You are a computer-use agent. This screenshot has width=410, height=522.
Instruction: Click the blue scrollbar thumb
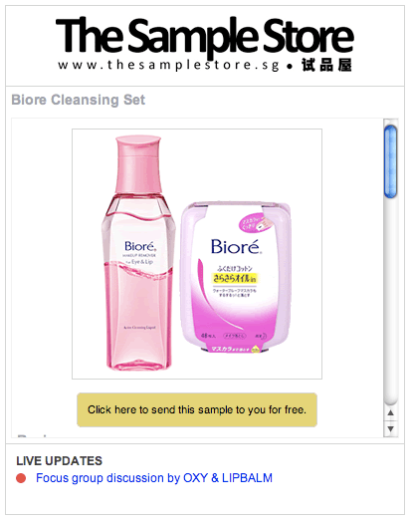390,161
